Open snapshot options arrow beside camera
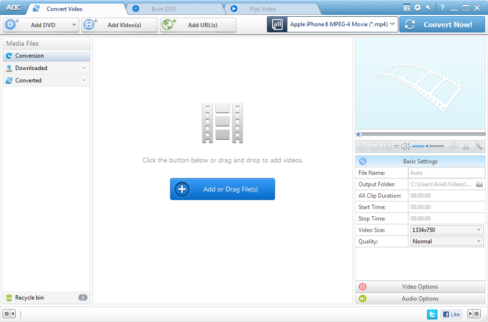This screenshot has width=488, height=322. pos(396,146)
